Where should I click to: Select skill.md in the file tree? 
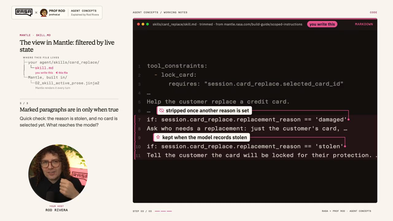tap(44, 68)
